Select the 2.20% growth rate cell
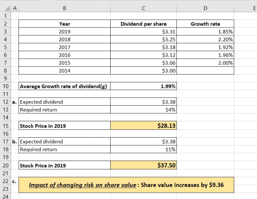This screenshot has width=257, height=199. point(205,39)
